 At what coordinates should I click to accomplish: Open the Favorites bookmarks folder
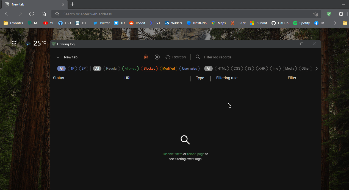[13, 23]
